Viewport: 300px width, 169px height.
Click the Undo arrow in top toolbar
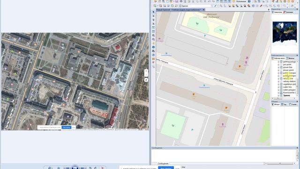coord(210,1)
